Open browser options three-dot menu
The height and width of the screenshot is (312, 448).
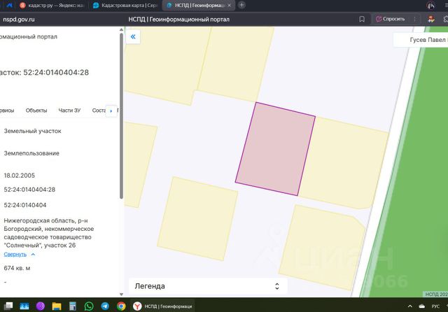414,19
